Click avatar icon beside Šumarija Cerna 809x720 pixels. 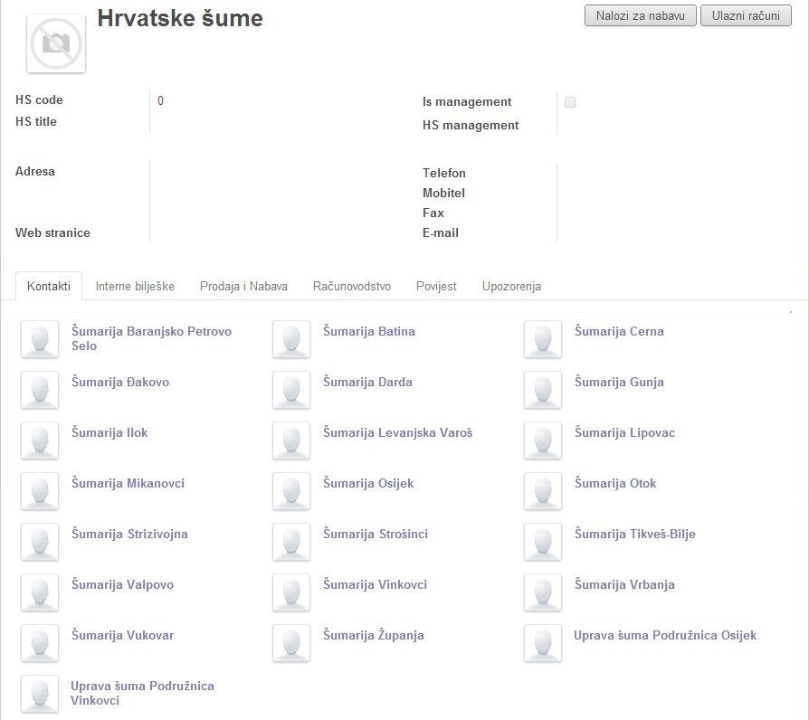543,339
